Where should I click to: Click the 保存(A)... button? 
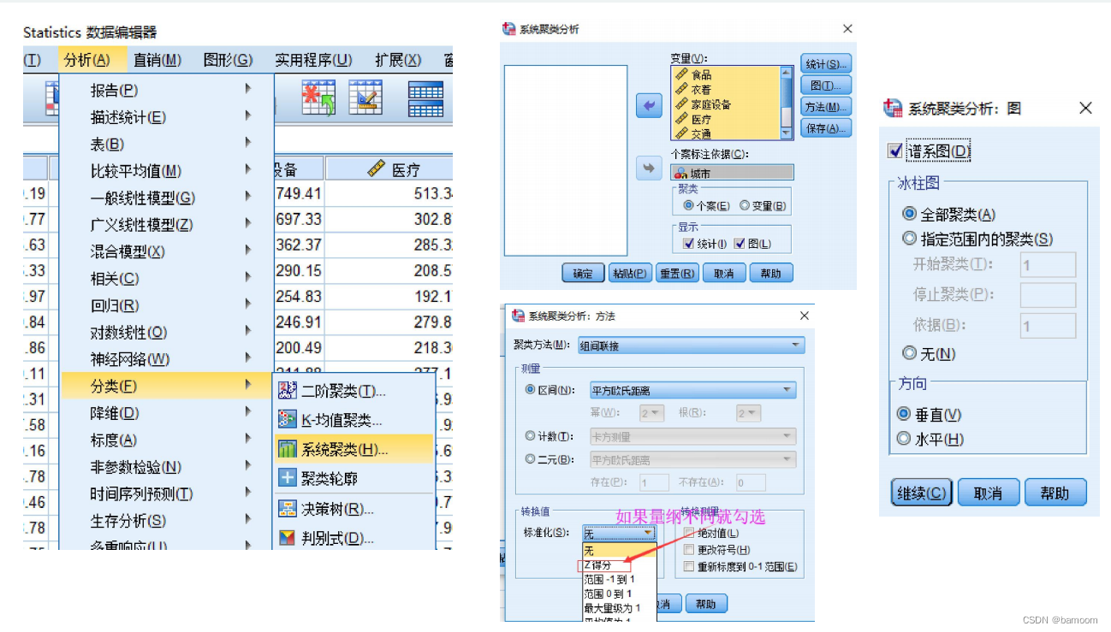pos(826,128)
